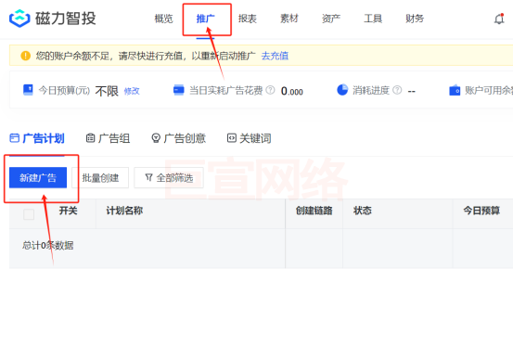This screenshot has height=359, width=513.
Task: Click the warning icon in balance banner
Action: [26, 56]
